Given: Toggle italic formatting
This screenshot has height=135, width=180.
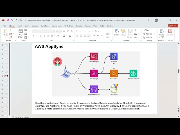Looking at the screenshot, I should [x=37, y=36].
